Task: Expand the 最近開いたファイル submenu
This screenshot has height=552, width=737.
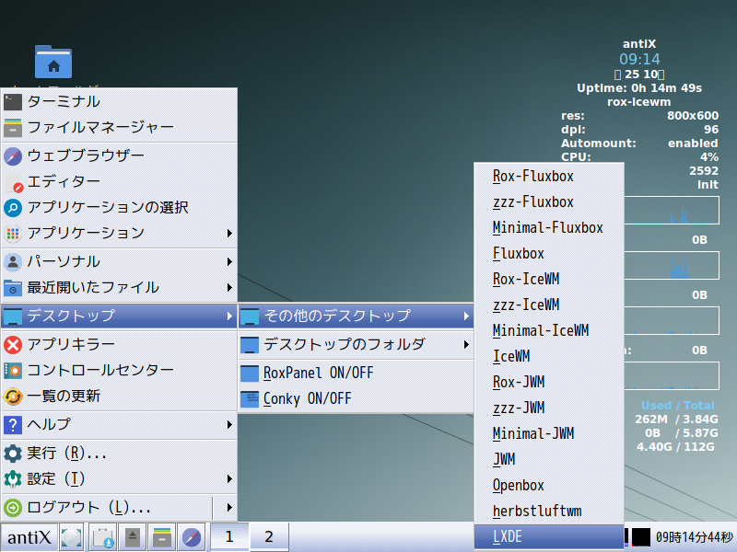Action: pyautogui.click(x=120, y=287)
